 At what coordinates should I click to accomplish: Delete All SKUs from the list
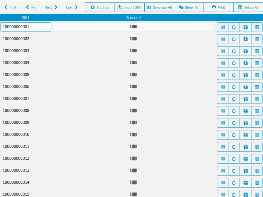click(x=248, y=7)
